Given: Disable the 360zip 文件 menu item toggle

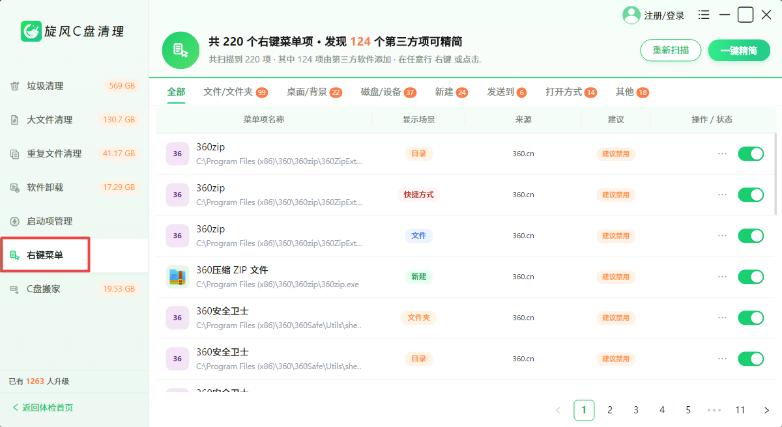Looking at the screenshot, I should (751, 236).
